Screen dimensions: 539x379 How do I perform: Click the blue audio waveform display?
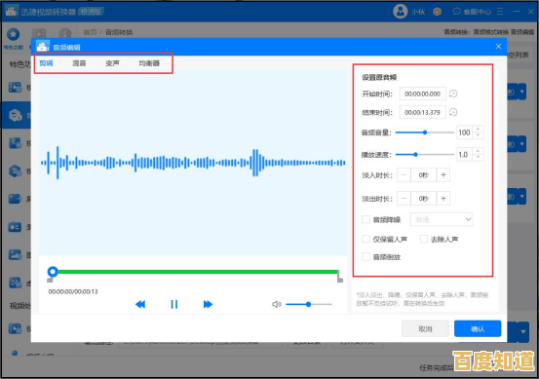click(x=193, y=163)
